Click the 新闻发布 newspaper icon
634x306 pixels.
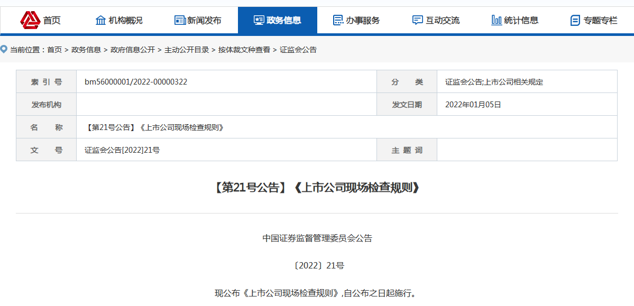tap(180, 20)
